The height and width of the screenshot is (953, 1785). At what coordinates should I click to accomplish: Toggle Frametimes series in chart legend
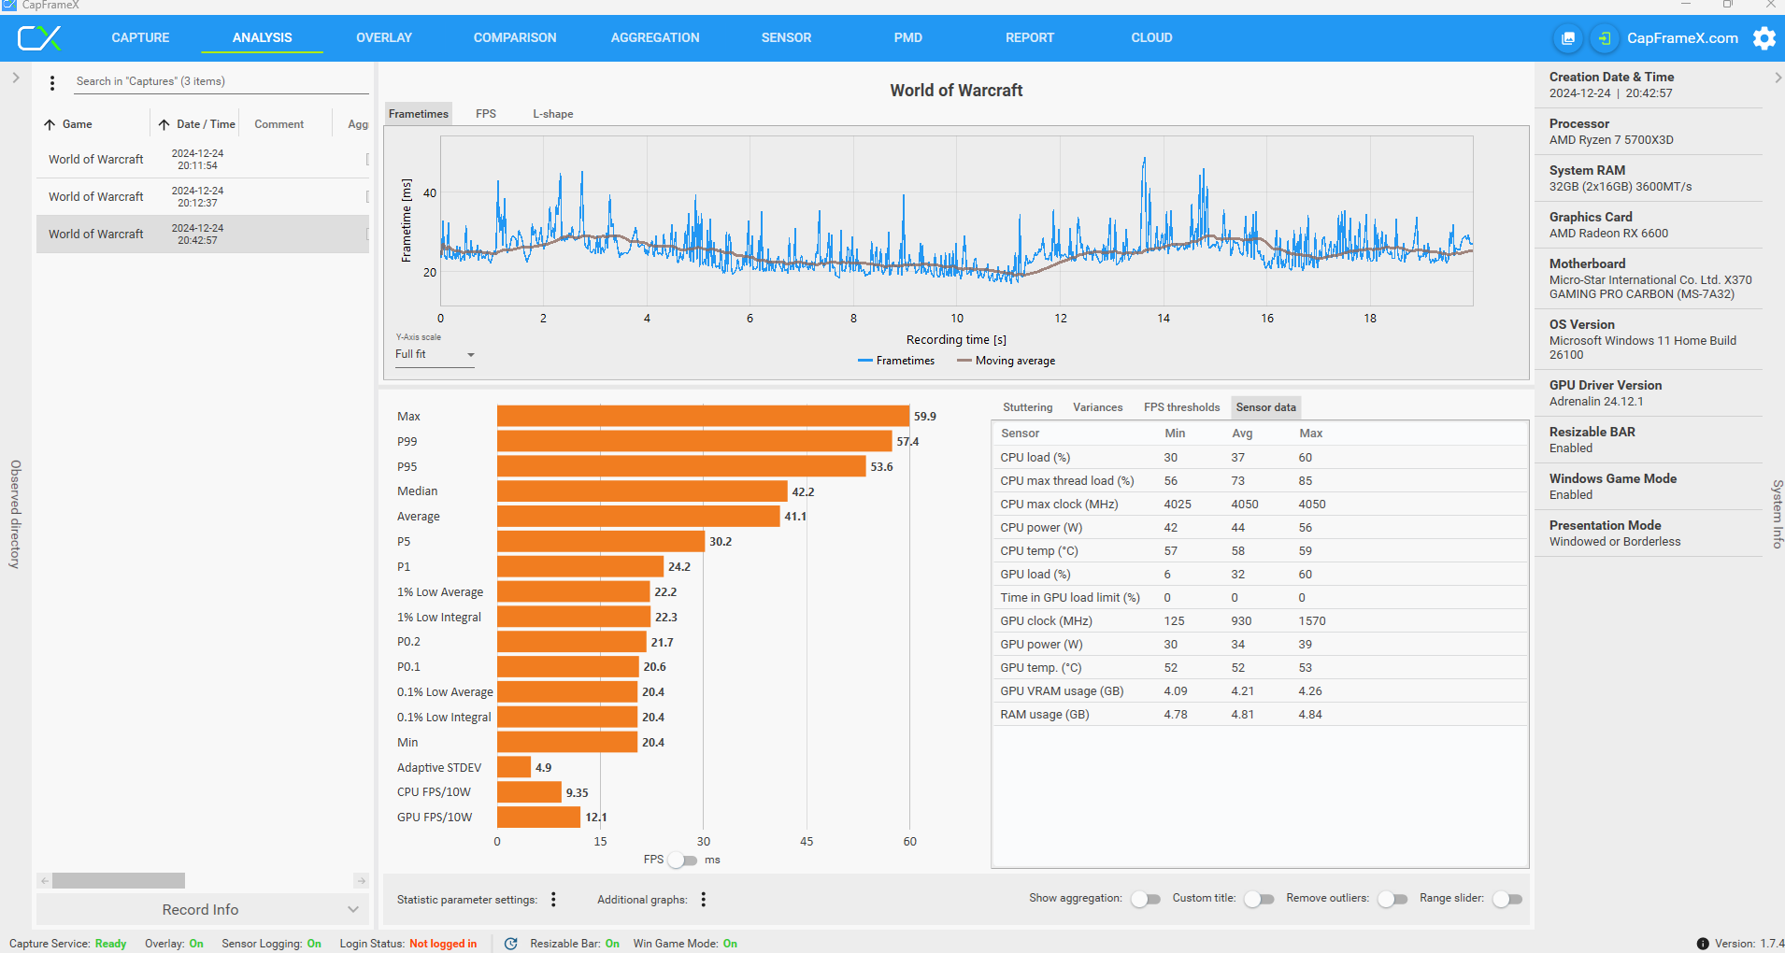[x=896, y=361]
